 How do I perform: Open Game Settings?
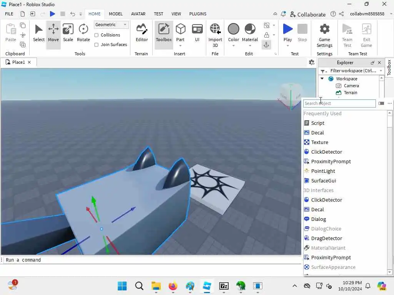click(324, 35)
